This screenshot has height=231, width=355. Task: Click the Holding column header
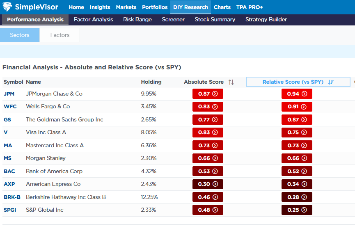(151, 82)
